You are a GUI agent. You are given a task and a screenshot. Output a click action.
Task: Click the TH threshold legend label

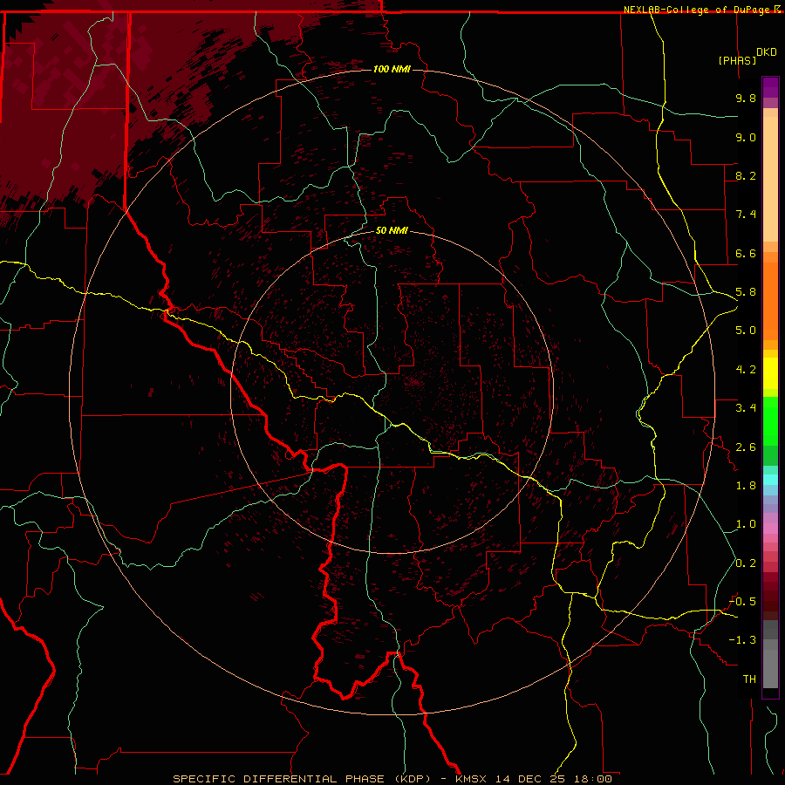coord(749,679)
